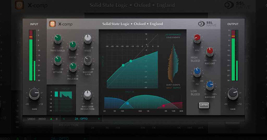Click the Attack knob
The image size is (267, 140).
click(58, 61)
